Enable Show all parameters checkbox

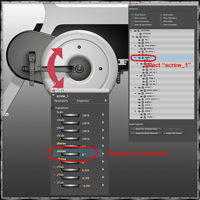click(x=132, y=24)
